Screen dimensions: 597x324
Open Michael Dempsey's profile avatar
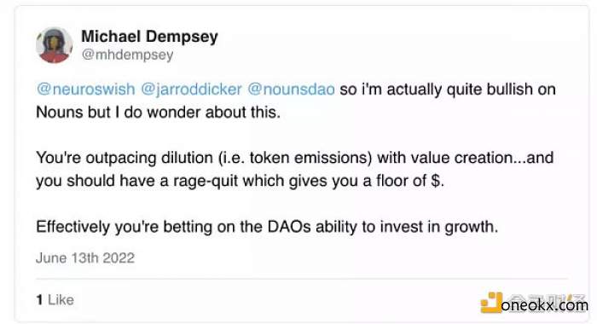click(54, 45)
